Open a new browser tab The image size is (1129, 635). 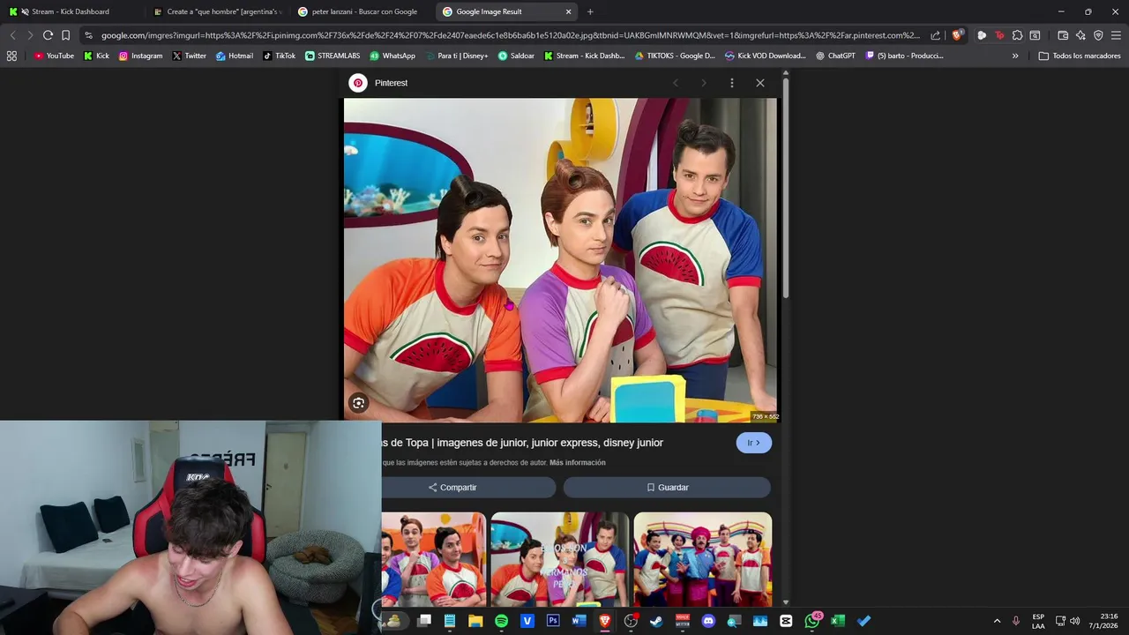[x=590, y=11]
